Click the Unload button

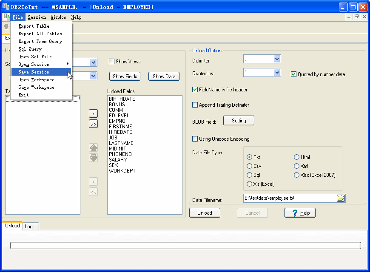(x=205, y=213)
